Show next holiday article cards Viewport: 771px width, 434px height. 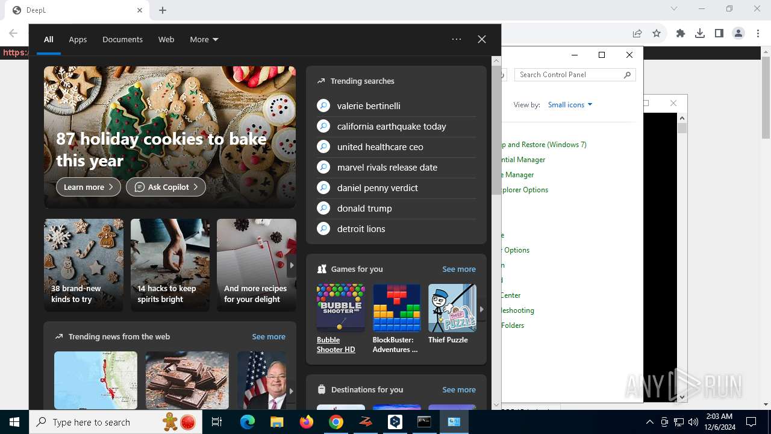(292, 265)
